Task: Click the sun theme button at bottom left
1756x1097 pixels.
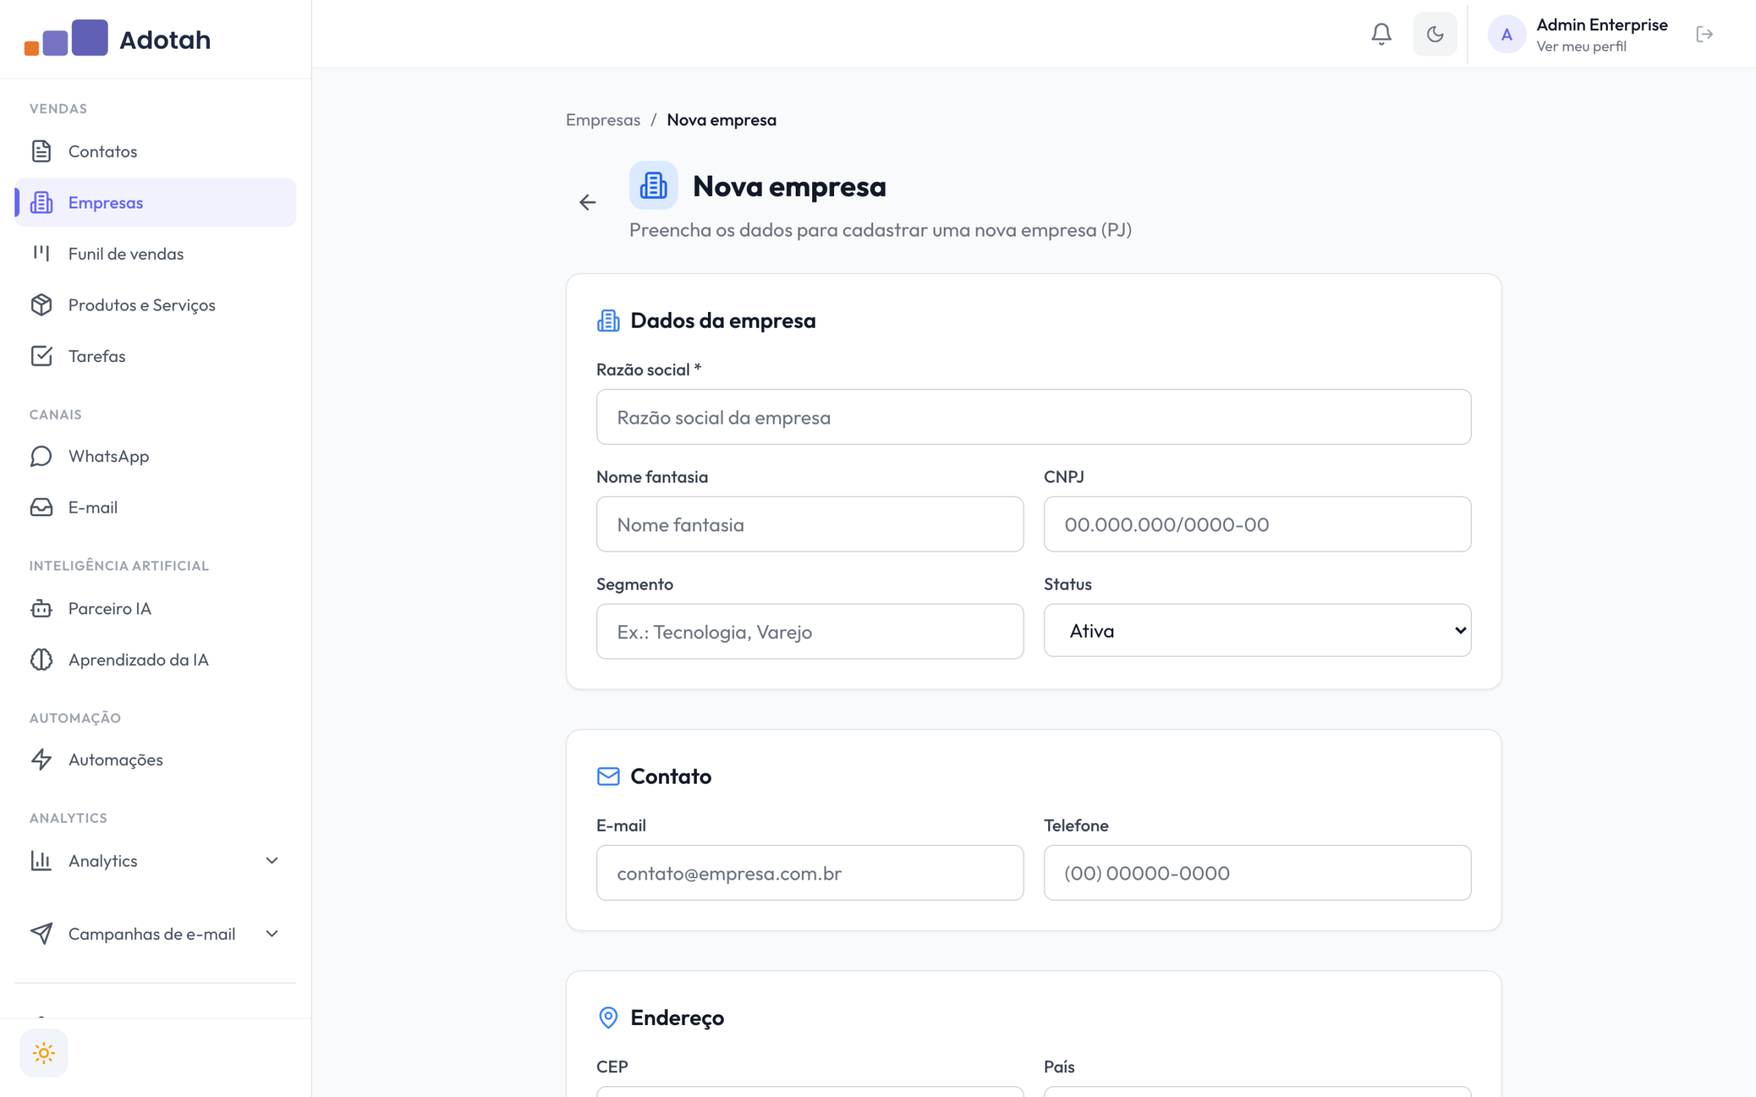Action: tap(43, 1052)
